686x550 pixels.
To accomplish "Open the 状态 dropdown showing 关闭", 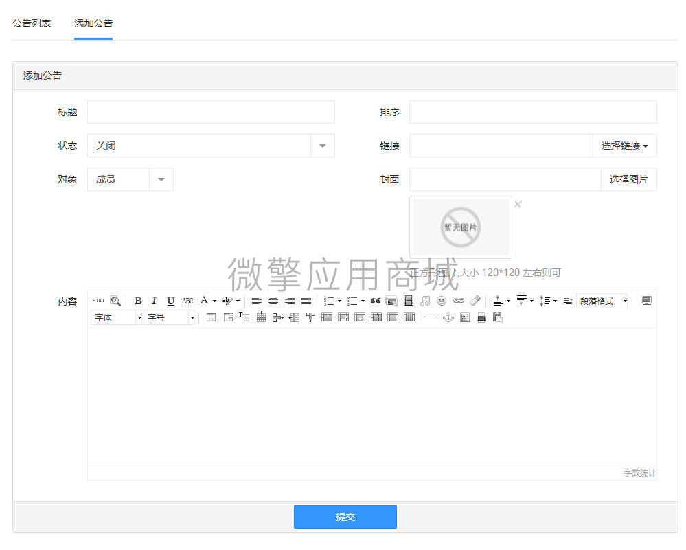I will click(211, 146).
